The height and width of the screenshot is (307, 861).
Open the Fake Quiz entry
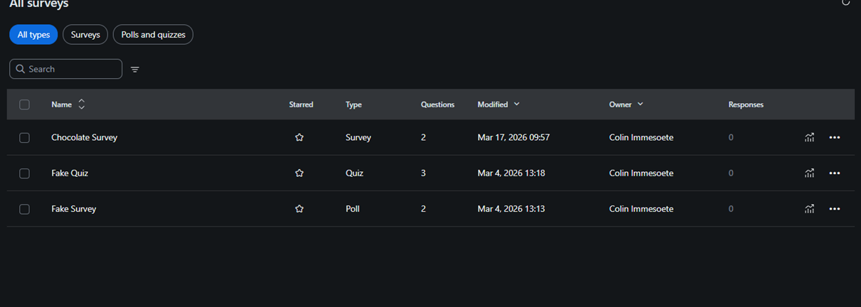(70, 173)
